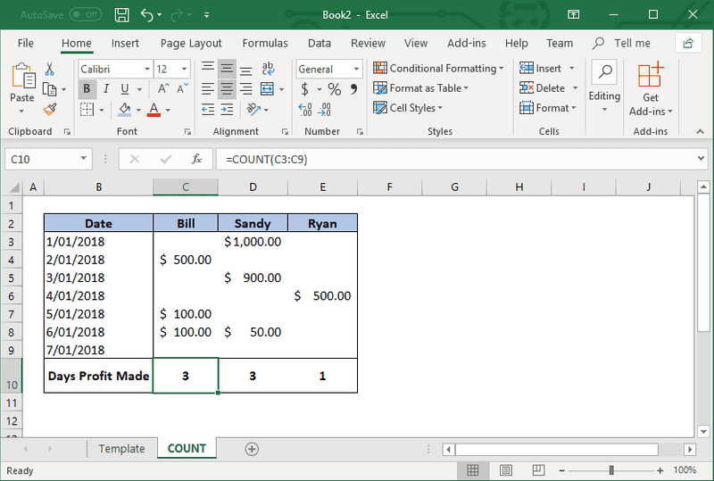
Task: Open the Editing group button
Action: [x=604, y=87]
